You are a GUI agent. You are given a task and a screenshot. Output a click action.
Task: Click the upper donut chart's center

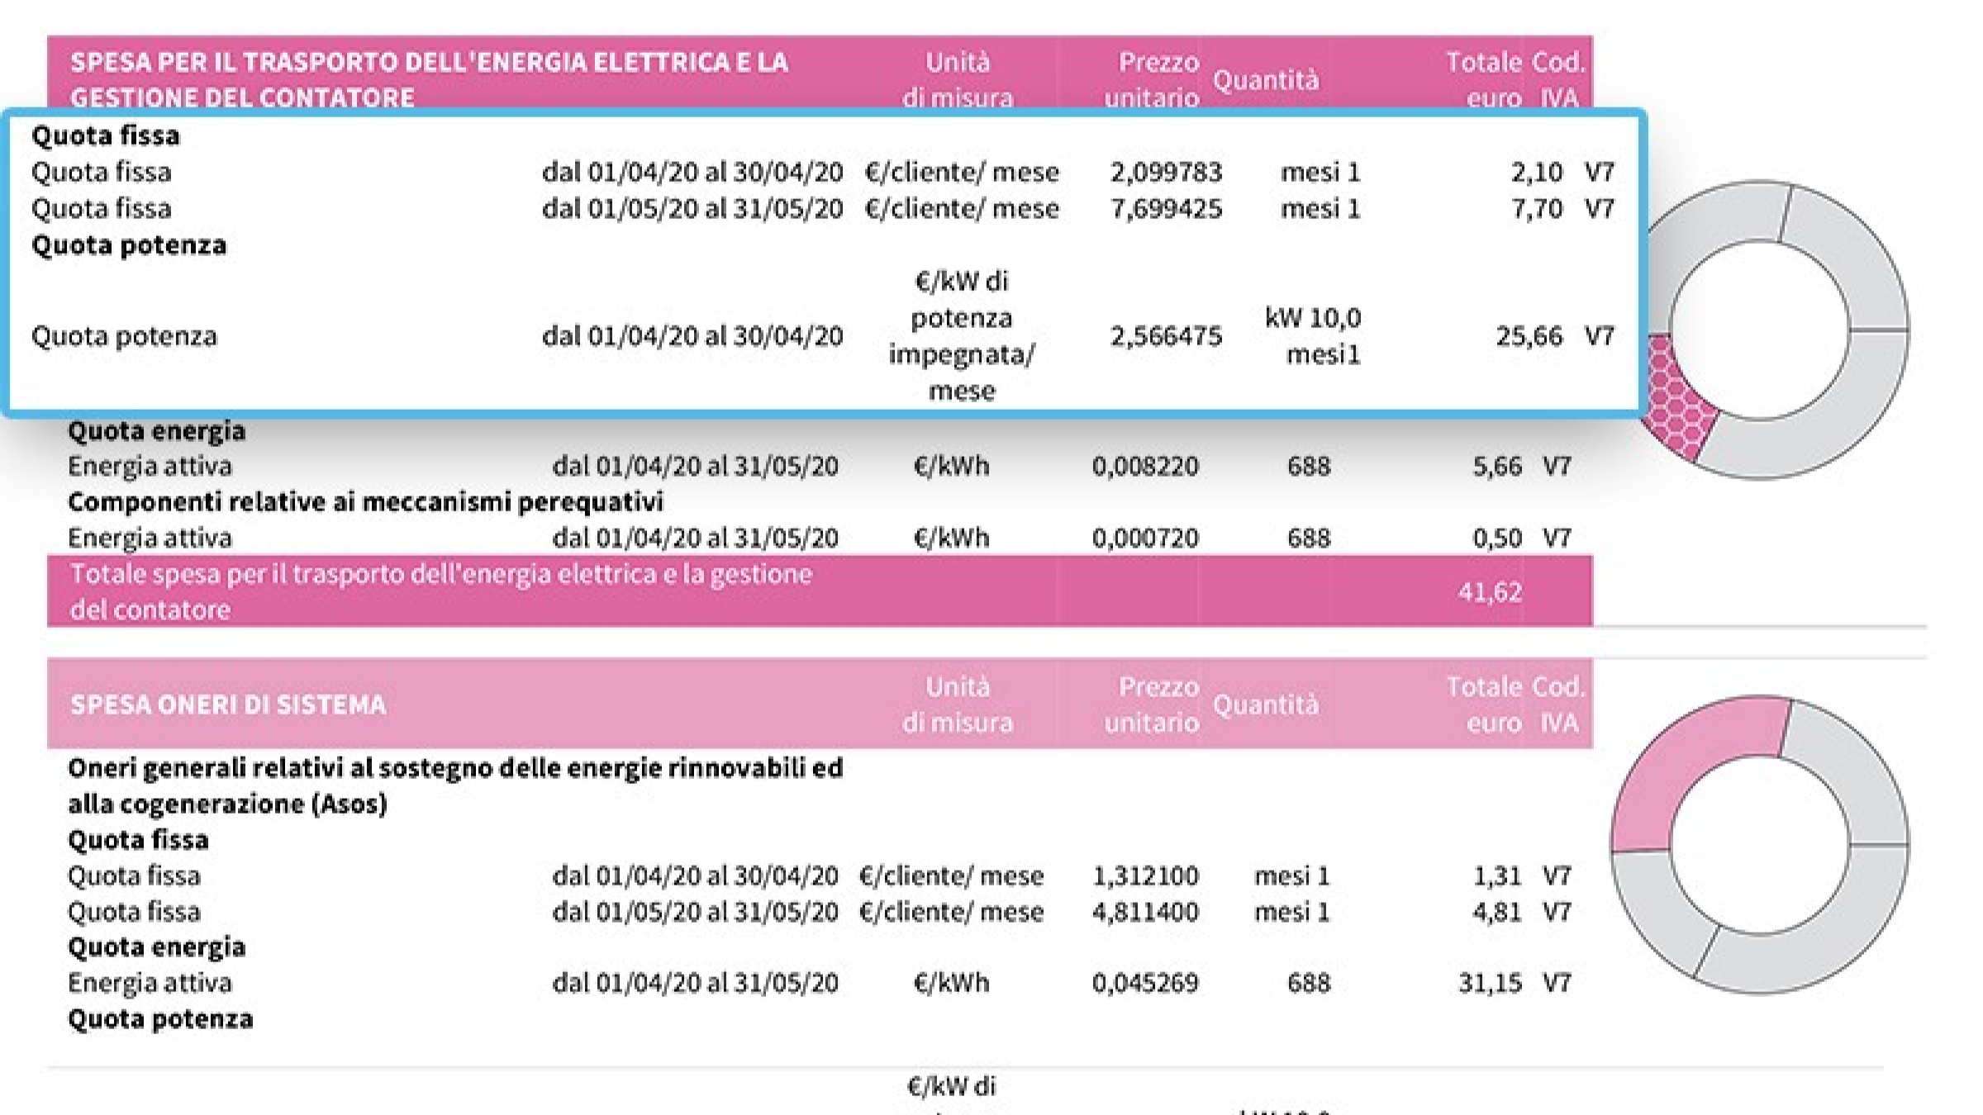[1760, 330]
